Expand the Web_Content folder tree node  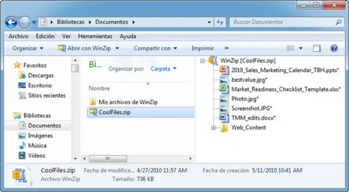coord(214,127)
